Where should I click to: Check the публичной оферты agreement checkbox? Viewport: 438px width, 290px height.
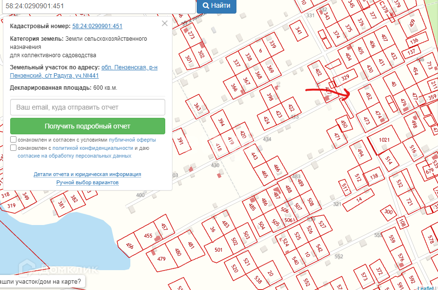tap(13, 139)
